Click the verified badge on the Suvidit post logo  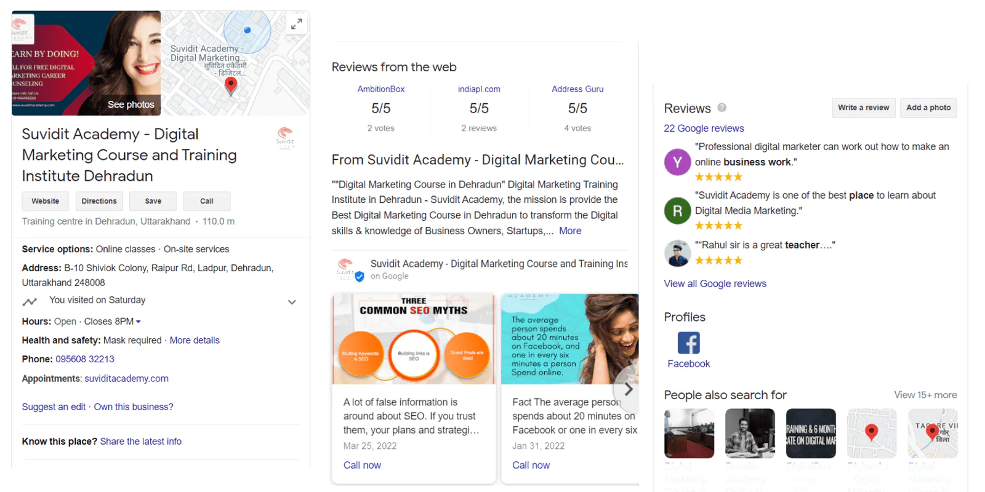(x=360, y=277)
